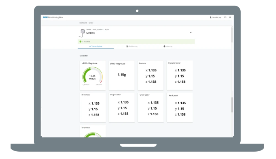Viewport: 276px width, 159px height.
Task: Click the green checkmark status icon
Action: tap(80, 42)
